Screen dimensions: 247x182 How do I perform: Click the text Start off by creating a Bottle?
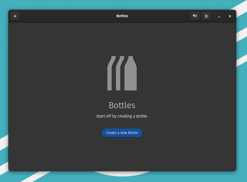[122, 116]
